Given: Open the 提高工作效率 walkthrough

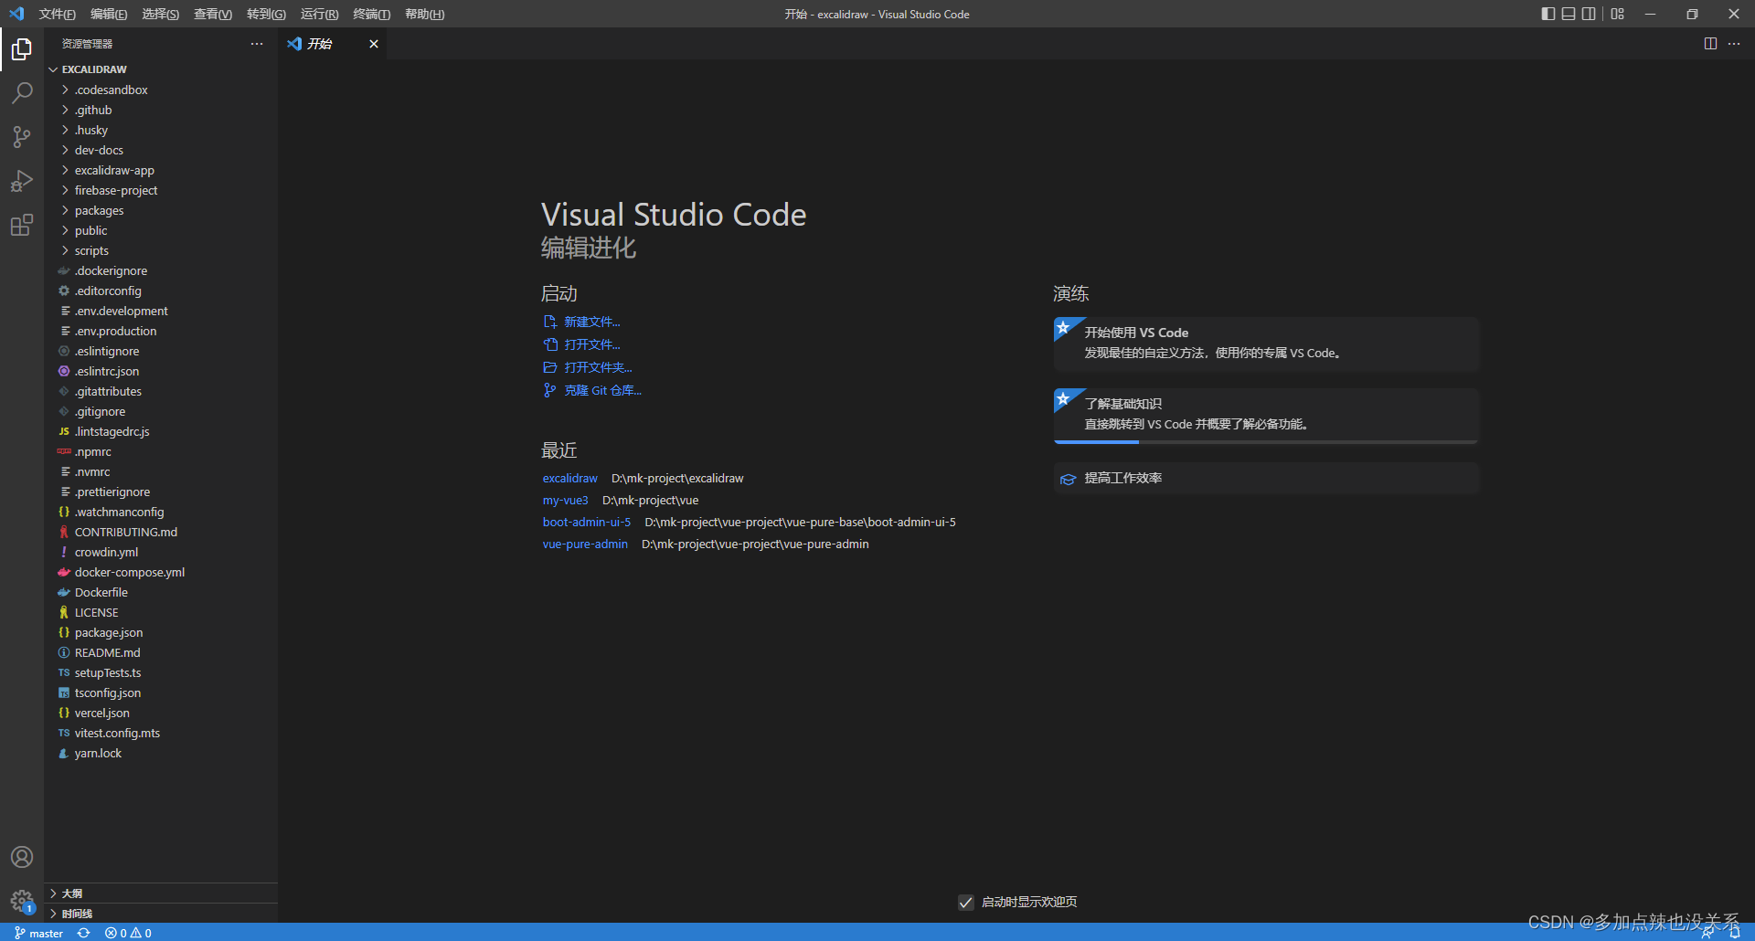Looking at the screenshot, I should 1266,478.
